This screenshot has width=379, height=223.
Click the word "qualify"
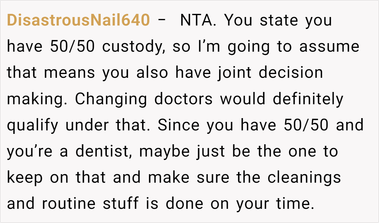[x=33, y=126]
